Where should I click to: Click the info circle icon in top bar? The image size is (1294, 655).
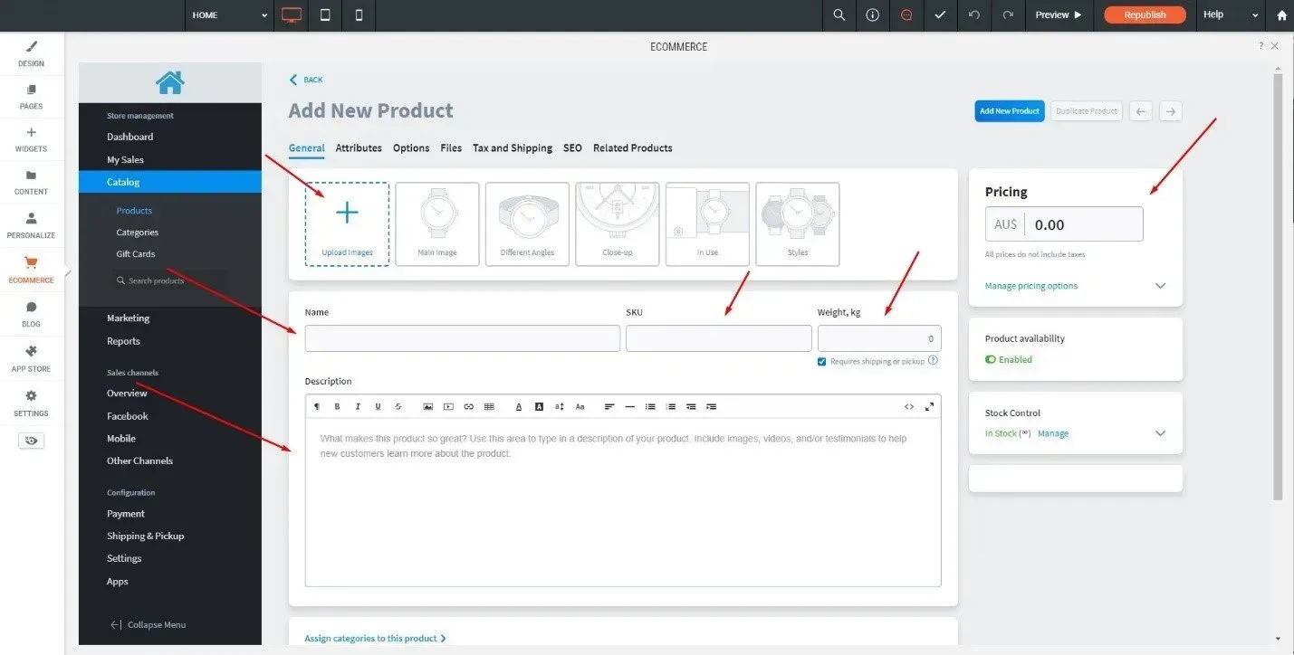tap(872, 15)
